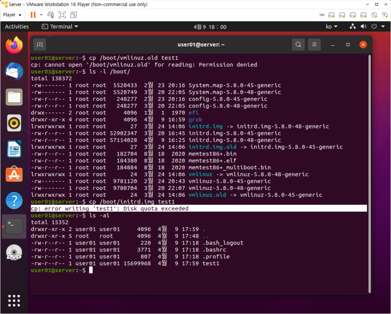Open Firefox from the Ubuntu dock
391x314 pixels.
coord(14,45)
